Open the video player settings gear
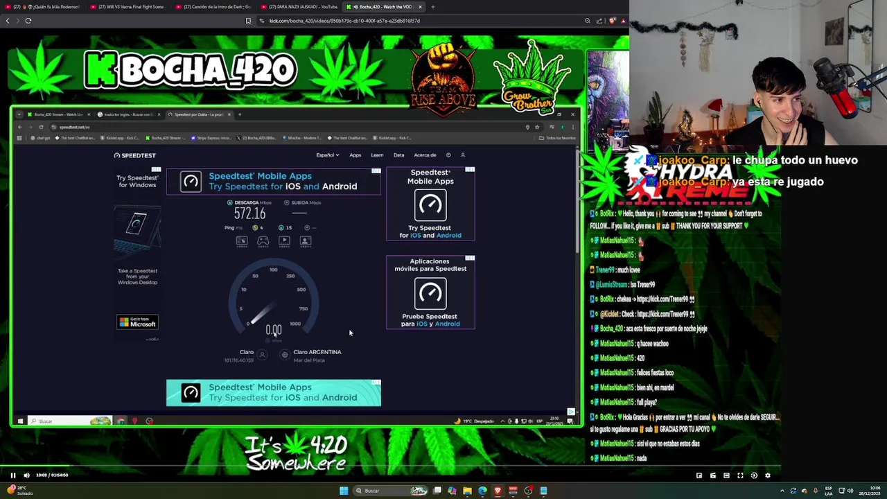Viewport: 887px width, 499px height. (x=767, y=475)
